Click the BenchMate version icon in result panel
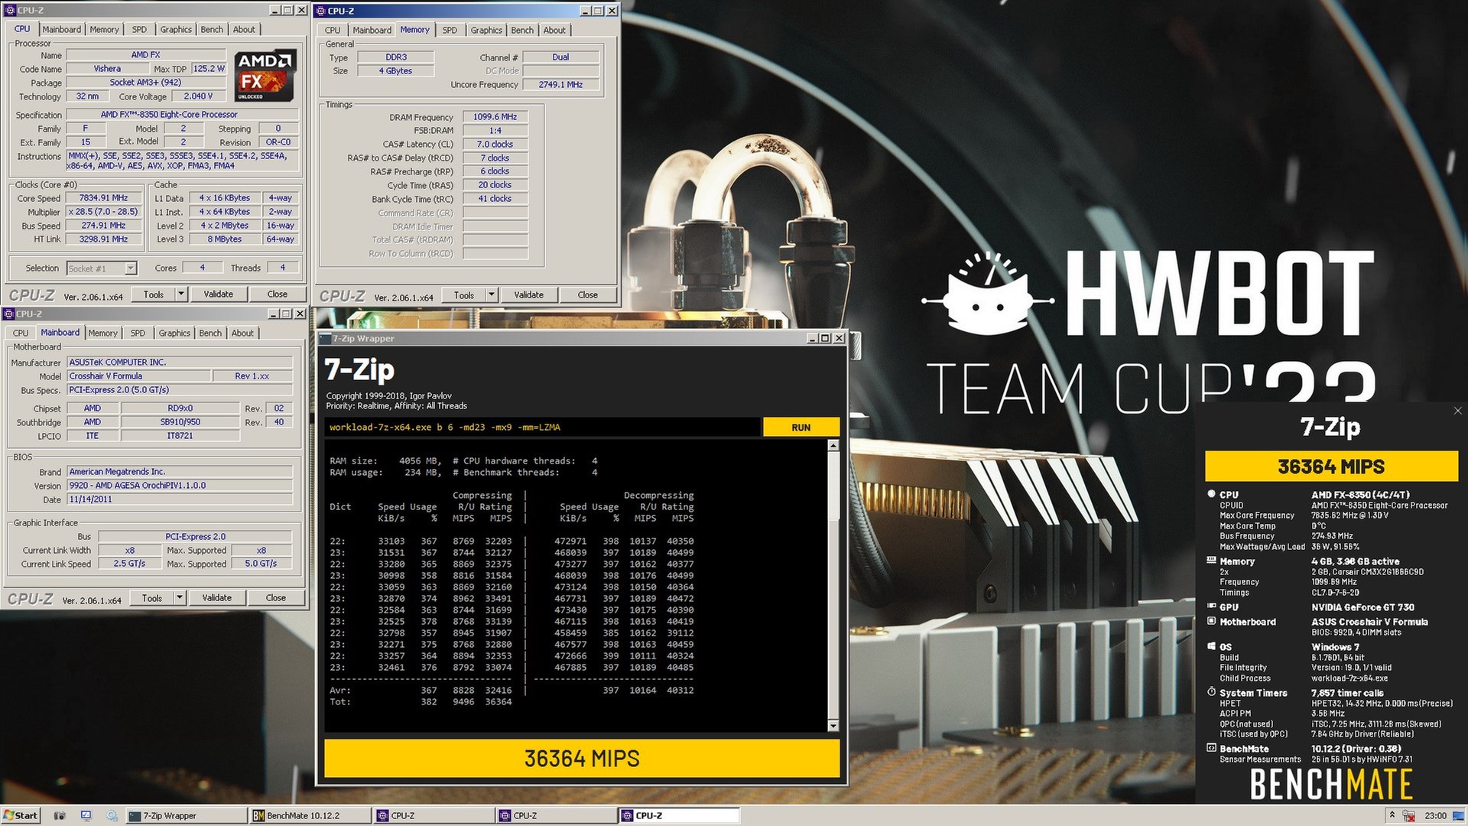Image resolution: width=1468 pixels, height=826 pixels. tap(1211, 748)
